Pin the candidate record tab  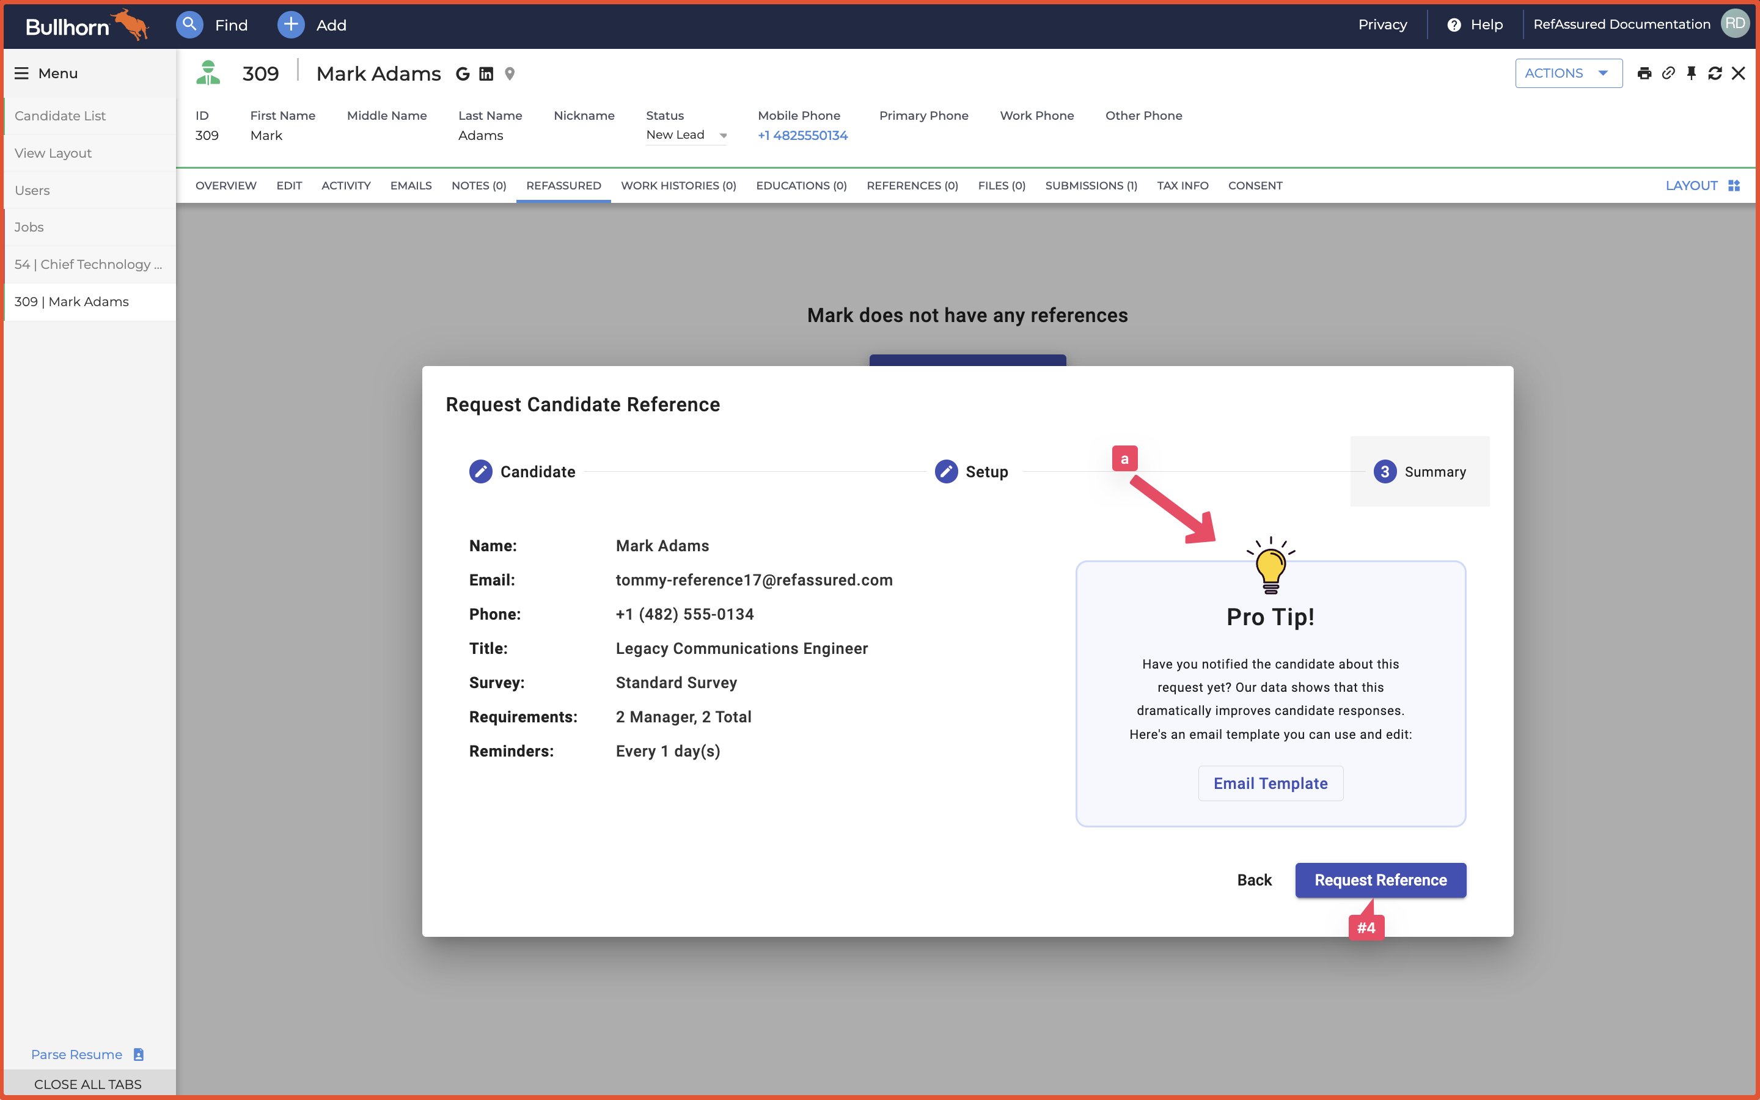(x=1691, y=73)
